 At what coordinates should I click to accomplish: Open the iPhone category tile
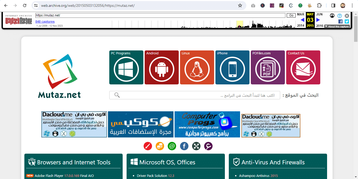pyautogui.click(x=232, y=67)
